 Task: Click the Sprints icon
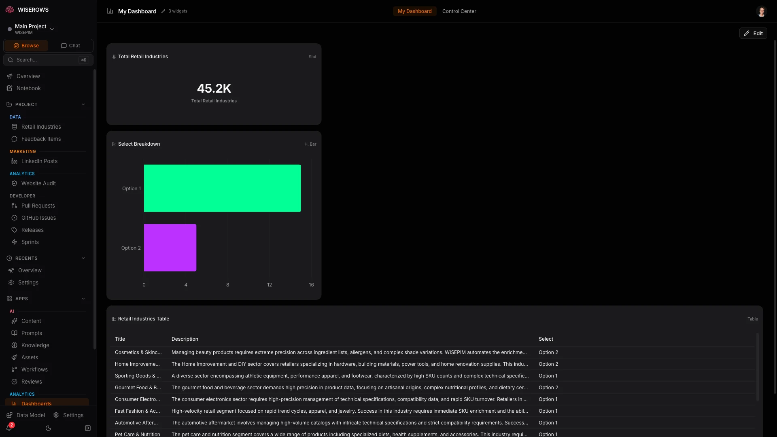tap(14, 242)
